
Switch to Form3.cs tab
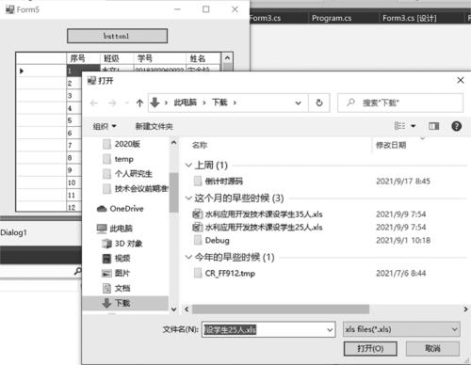pos(266,18)
